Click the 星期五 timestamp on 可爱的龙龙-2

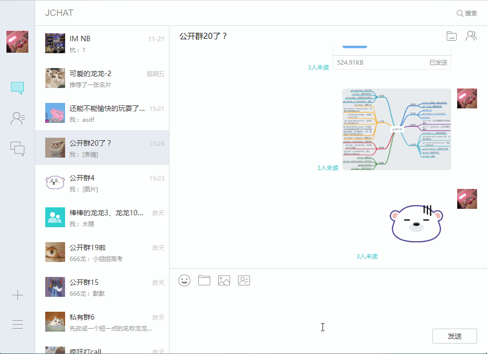click(x=155, y=74)
